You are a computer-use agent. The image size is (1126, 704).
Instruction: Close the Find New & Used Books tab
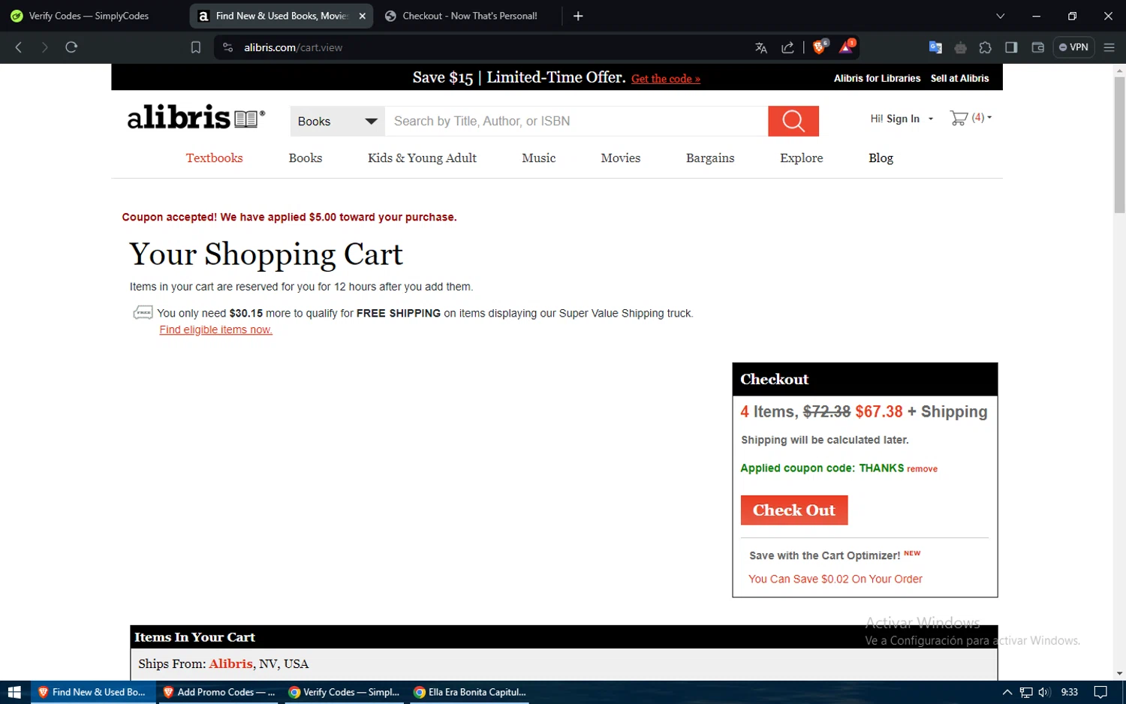click(363, 16)
